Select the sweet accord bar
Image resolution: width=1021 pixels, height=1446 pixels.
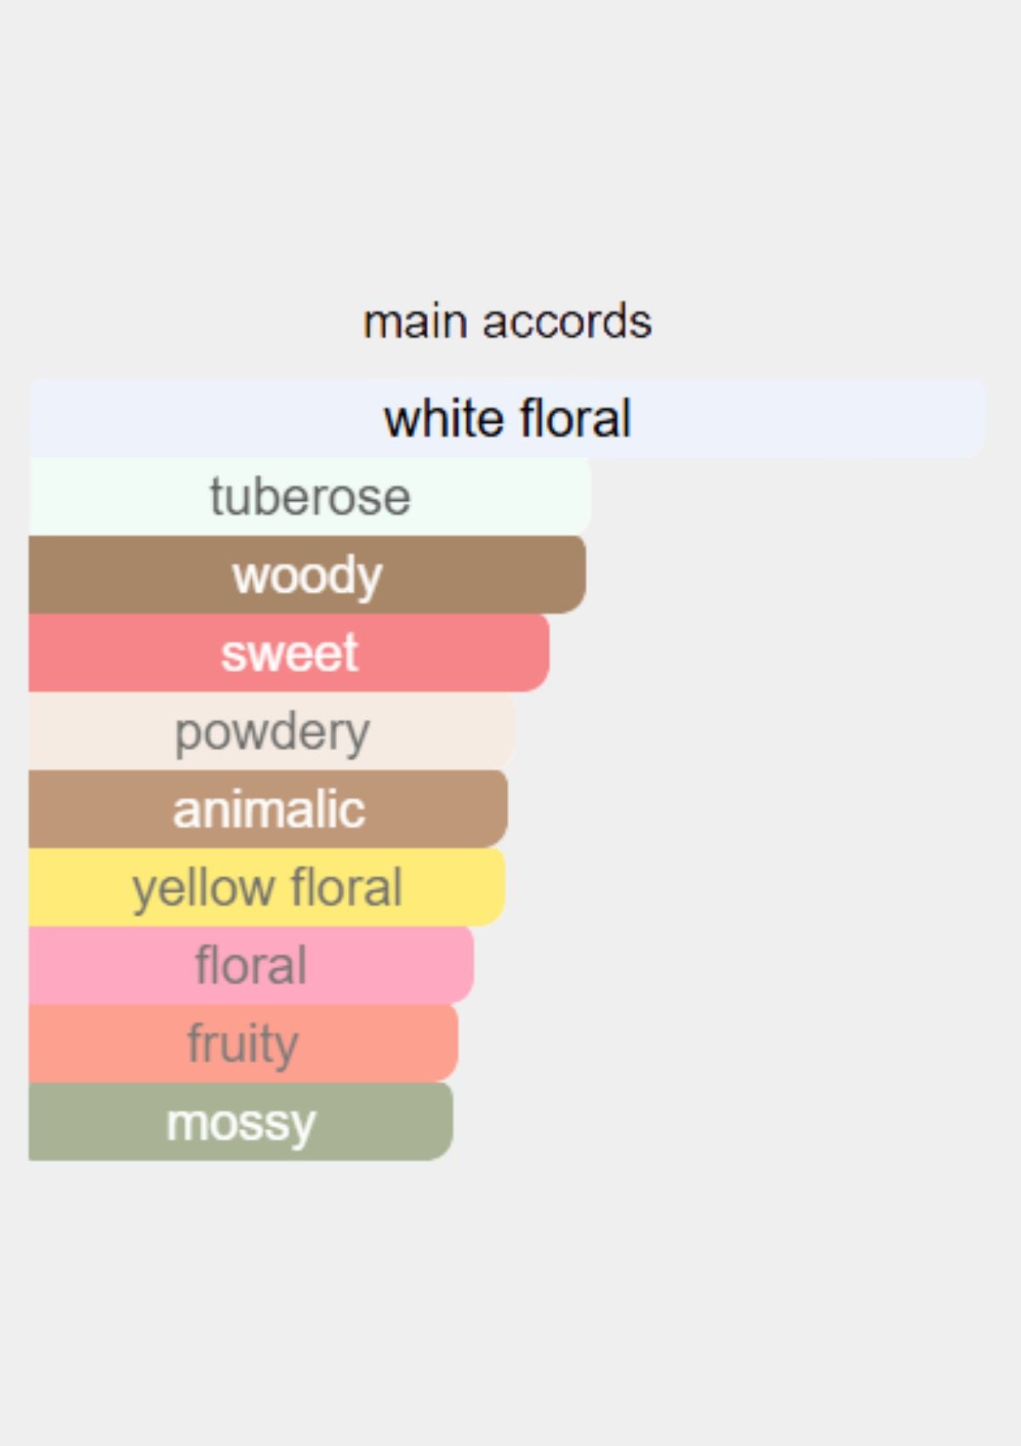[289, 652]
